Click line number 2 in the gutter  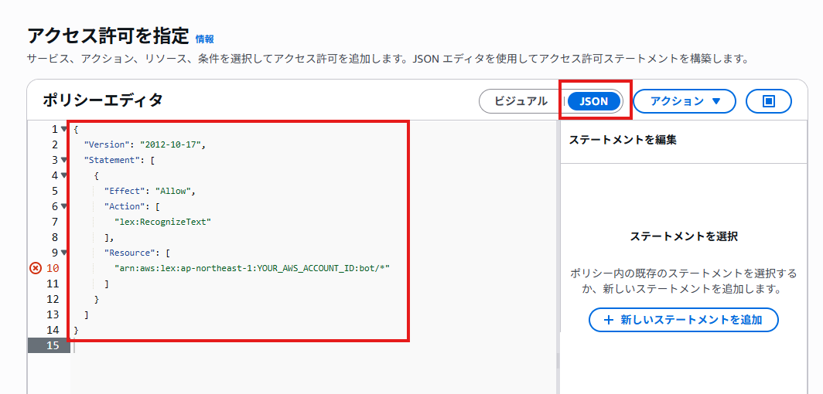point(55,144)
